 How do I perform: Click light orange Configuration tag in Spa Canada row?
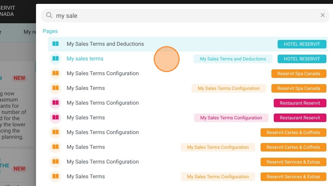tap(228, 88)
